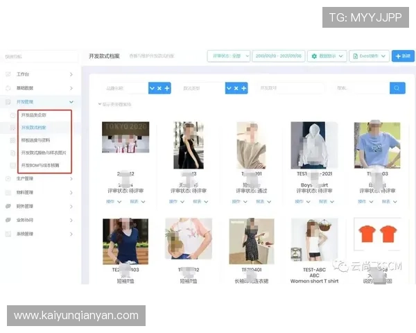The height and width of the screenshot is (333, 416).
Task: Focus the quick navigation search box
Action: (40, 57)
